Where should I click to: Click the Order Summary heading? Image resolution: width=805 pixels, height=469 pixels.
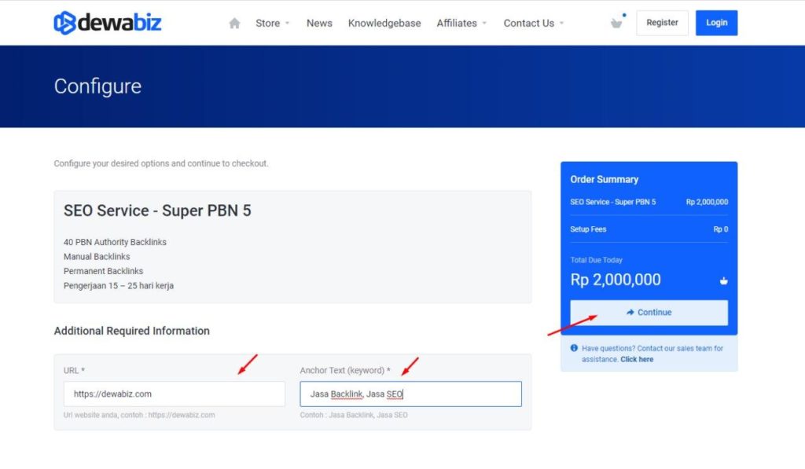coord(604,179)
